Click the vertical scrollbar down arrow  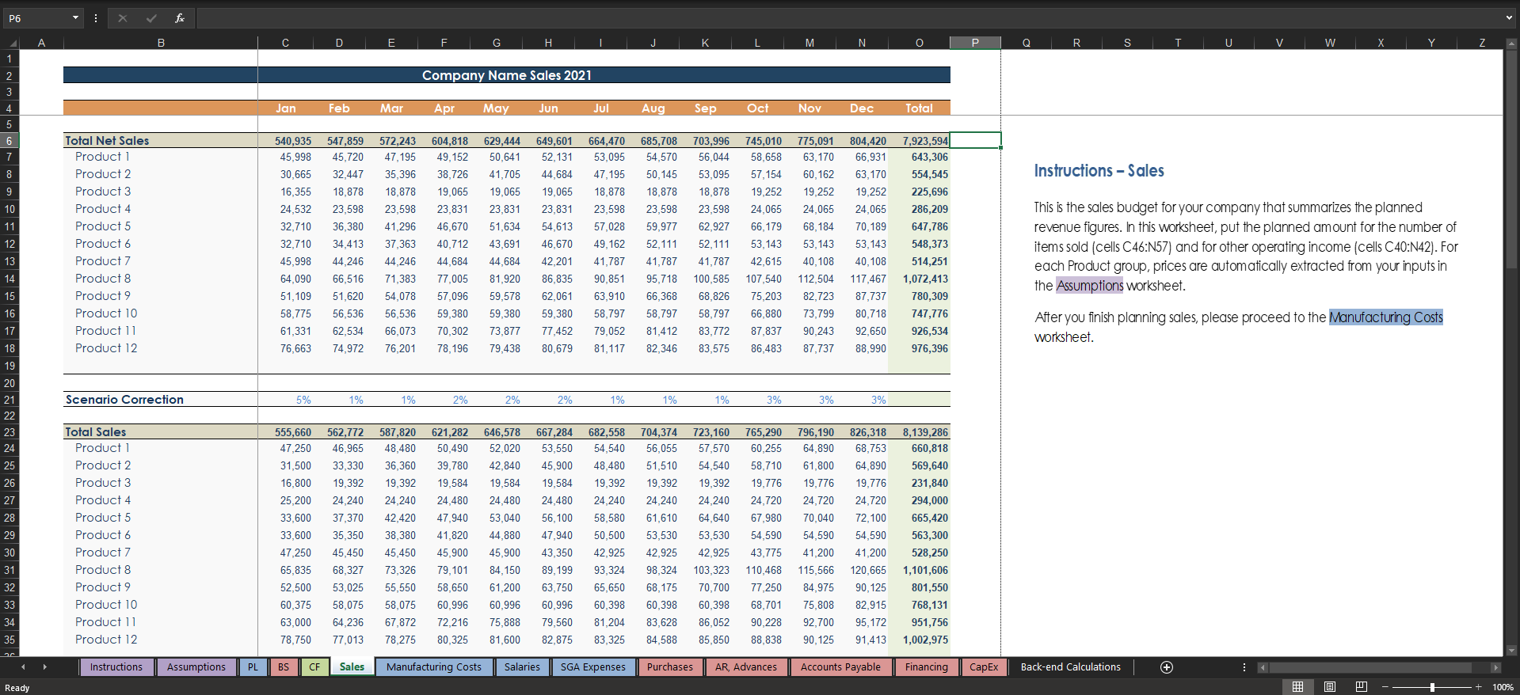tap(1511, 651)
